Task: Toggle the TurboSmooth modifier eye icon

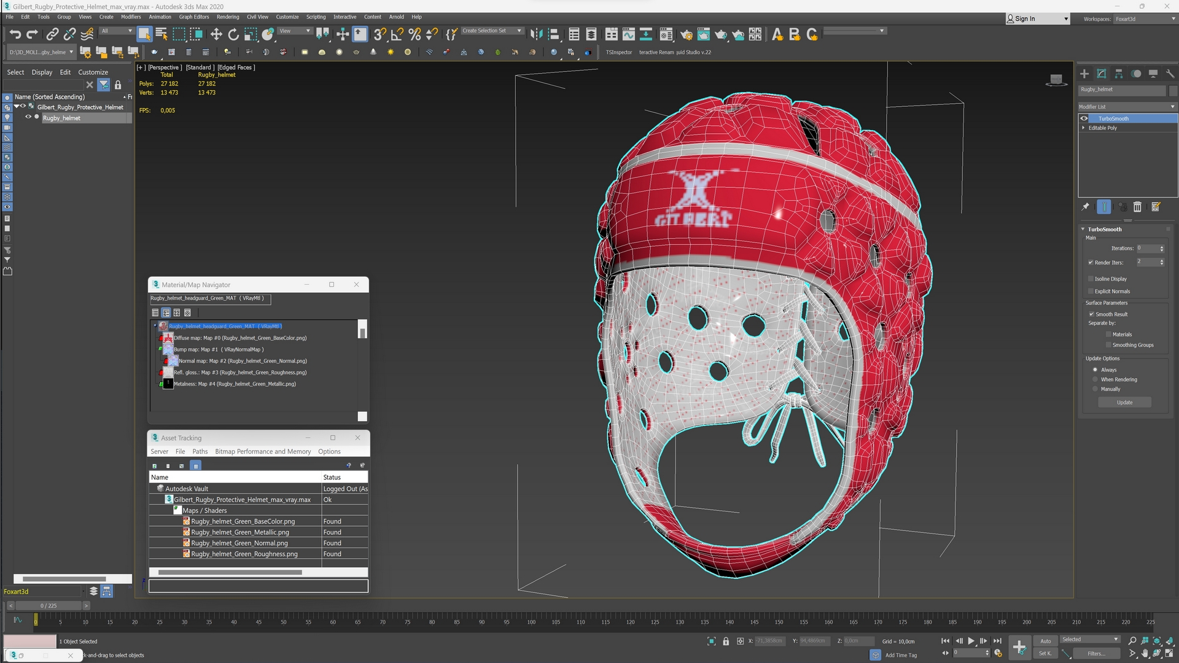Action: pos(1084,118)
